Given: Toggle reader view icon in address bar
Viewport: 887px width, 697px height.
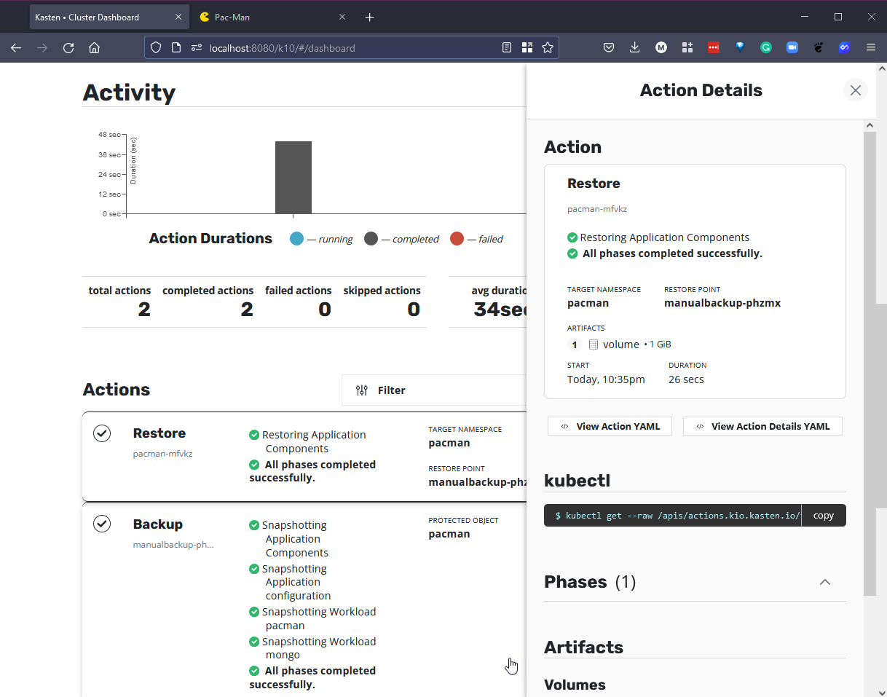Looking at the screenshot, I should pos(507,48).
